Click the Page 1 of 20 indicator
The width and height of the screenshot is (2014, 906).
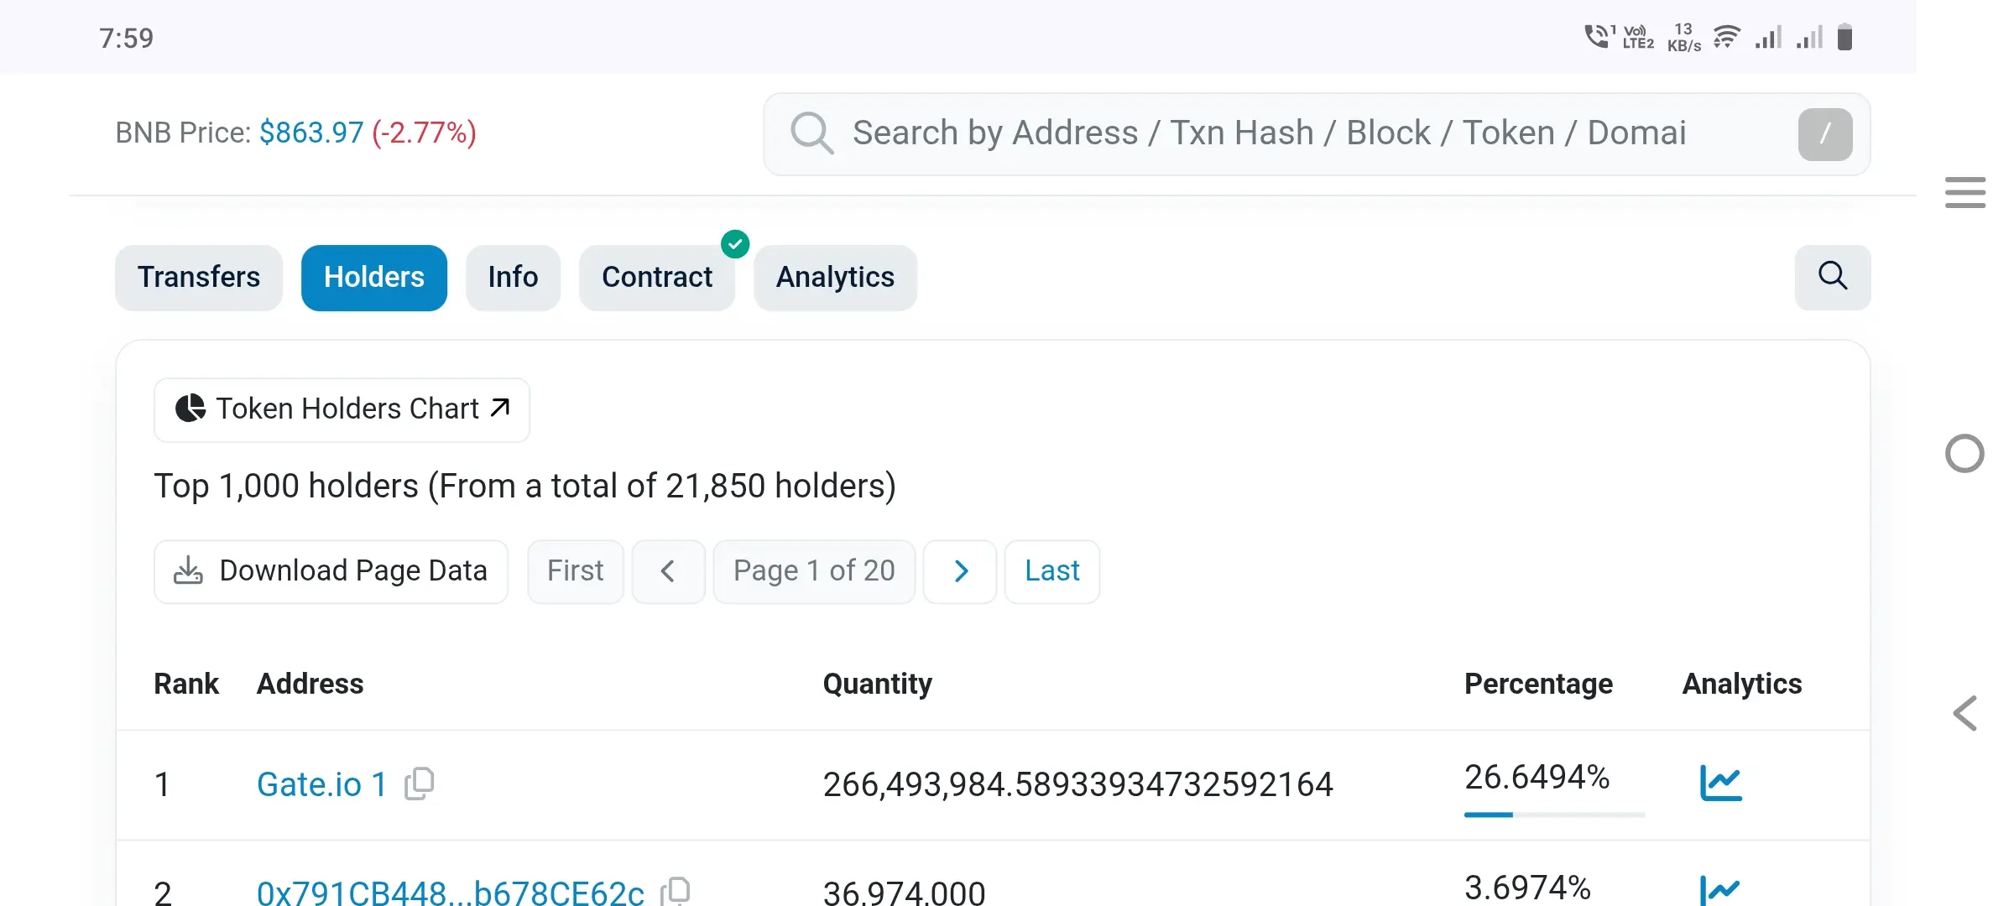pyautogui.click(x=814, y=571)
